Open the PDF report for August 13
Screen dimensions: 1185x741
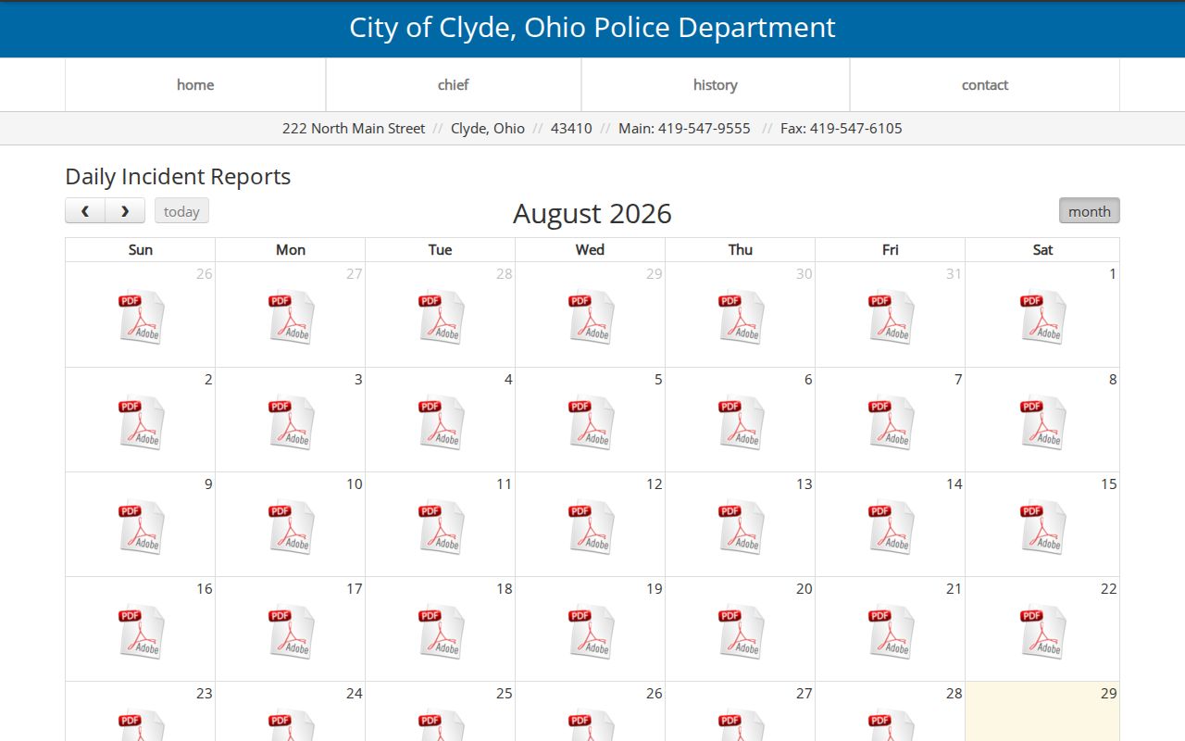[741, 527]
